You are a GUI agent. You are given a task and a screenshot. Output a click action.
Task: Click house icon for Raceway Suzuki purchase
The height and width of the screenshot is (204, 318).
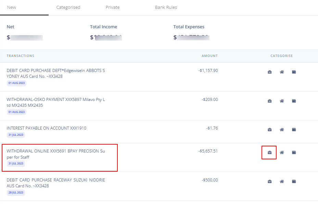point(282,181)
